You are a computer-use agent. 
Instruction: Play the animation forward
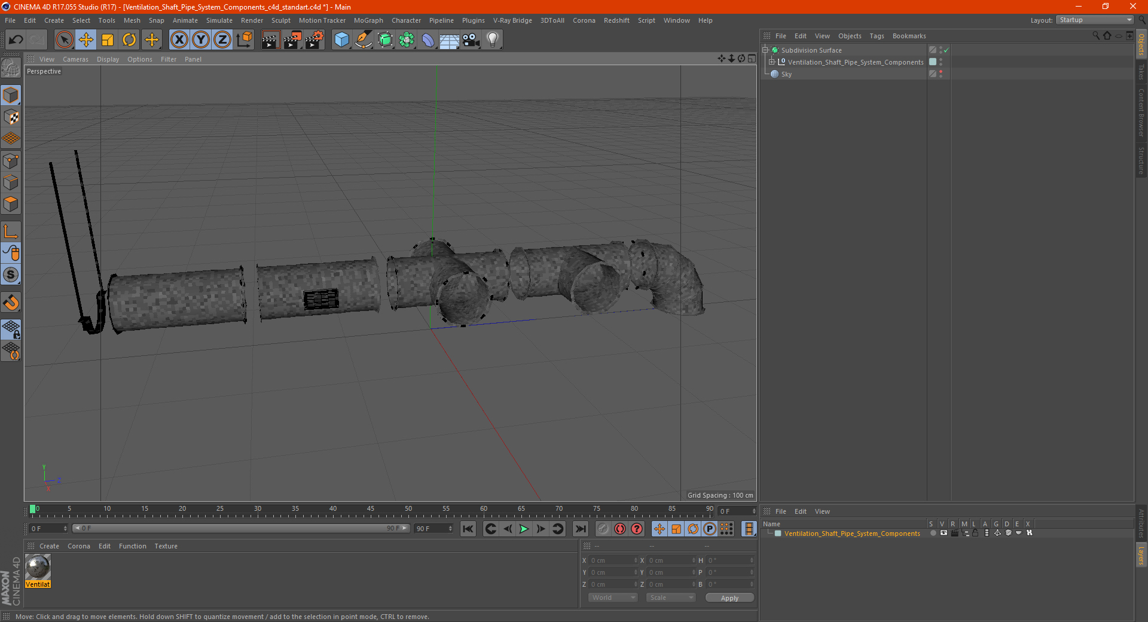pyautogui.click(x=524, y=529)
